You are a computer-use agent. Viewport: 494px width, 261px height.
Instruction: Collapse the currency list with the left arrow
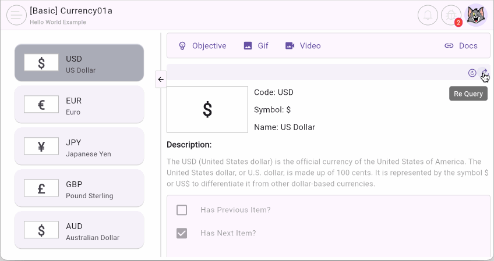point(161,79)
